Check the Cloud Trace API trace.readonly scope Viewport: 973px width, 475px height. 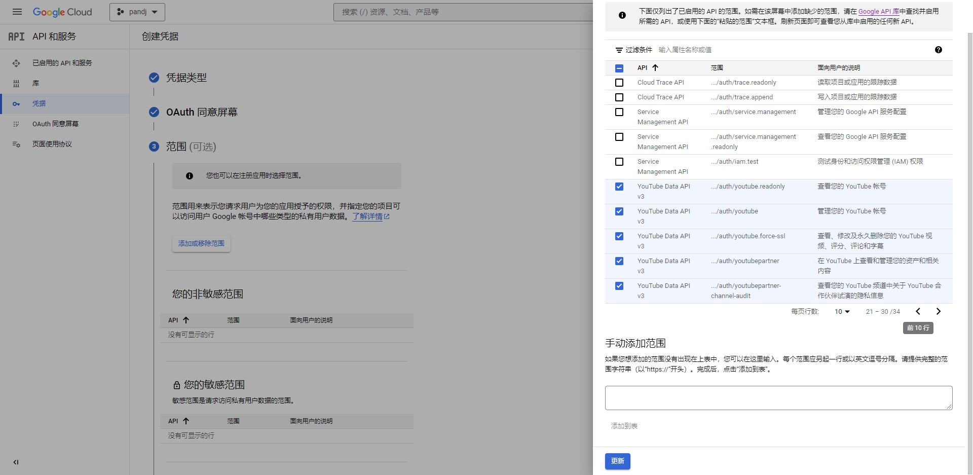[x=619, y=83]
